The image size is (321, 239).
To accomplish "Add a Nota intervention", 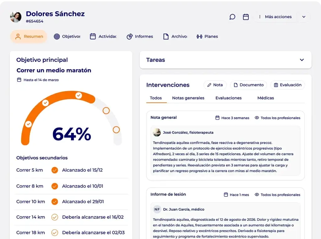I will [x=215, y=85].
